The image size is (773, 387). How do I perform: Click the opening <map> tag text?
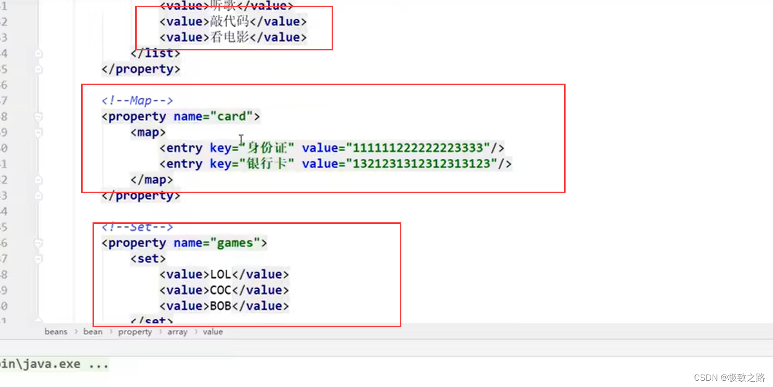pyautogui.click(x=148, y=132)
